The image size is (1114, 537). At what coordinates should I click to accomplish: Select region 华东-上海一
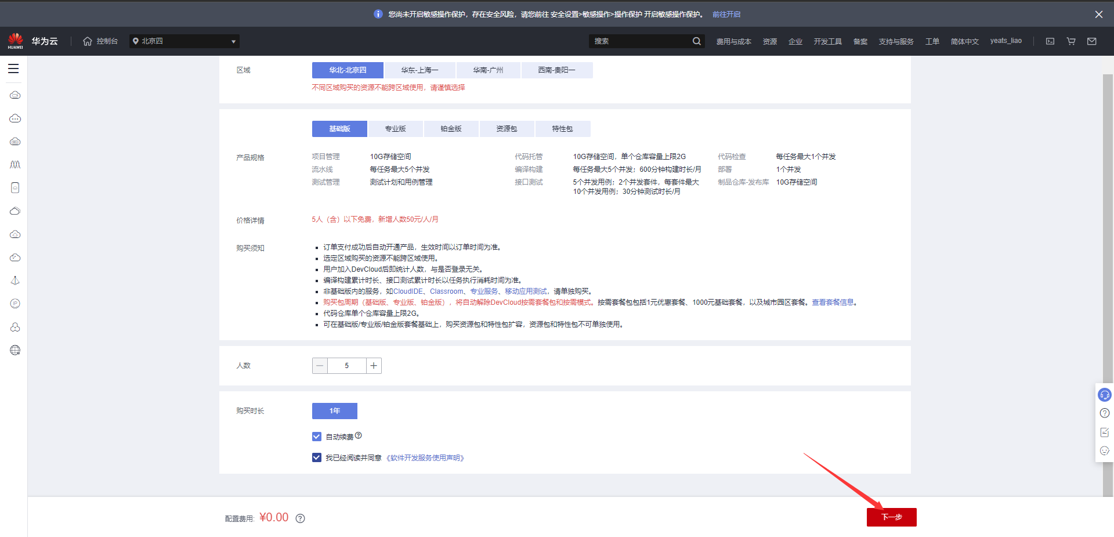(420, 70)
